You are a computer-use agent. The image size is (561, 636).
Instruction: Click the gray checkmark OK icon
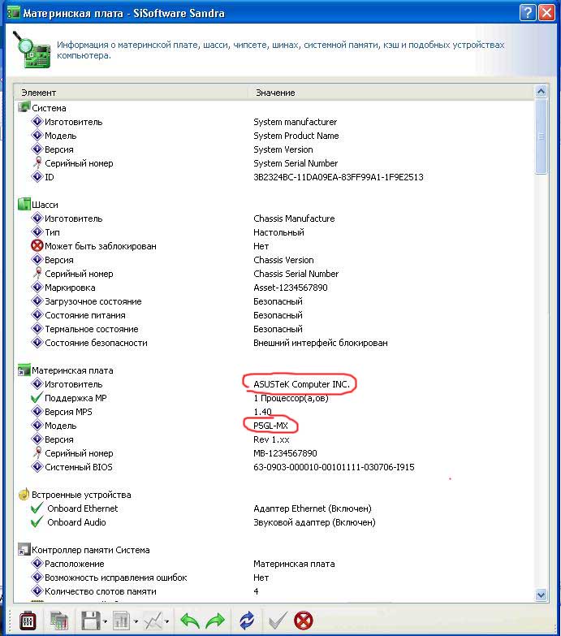click(277, 621)
